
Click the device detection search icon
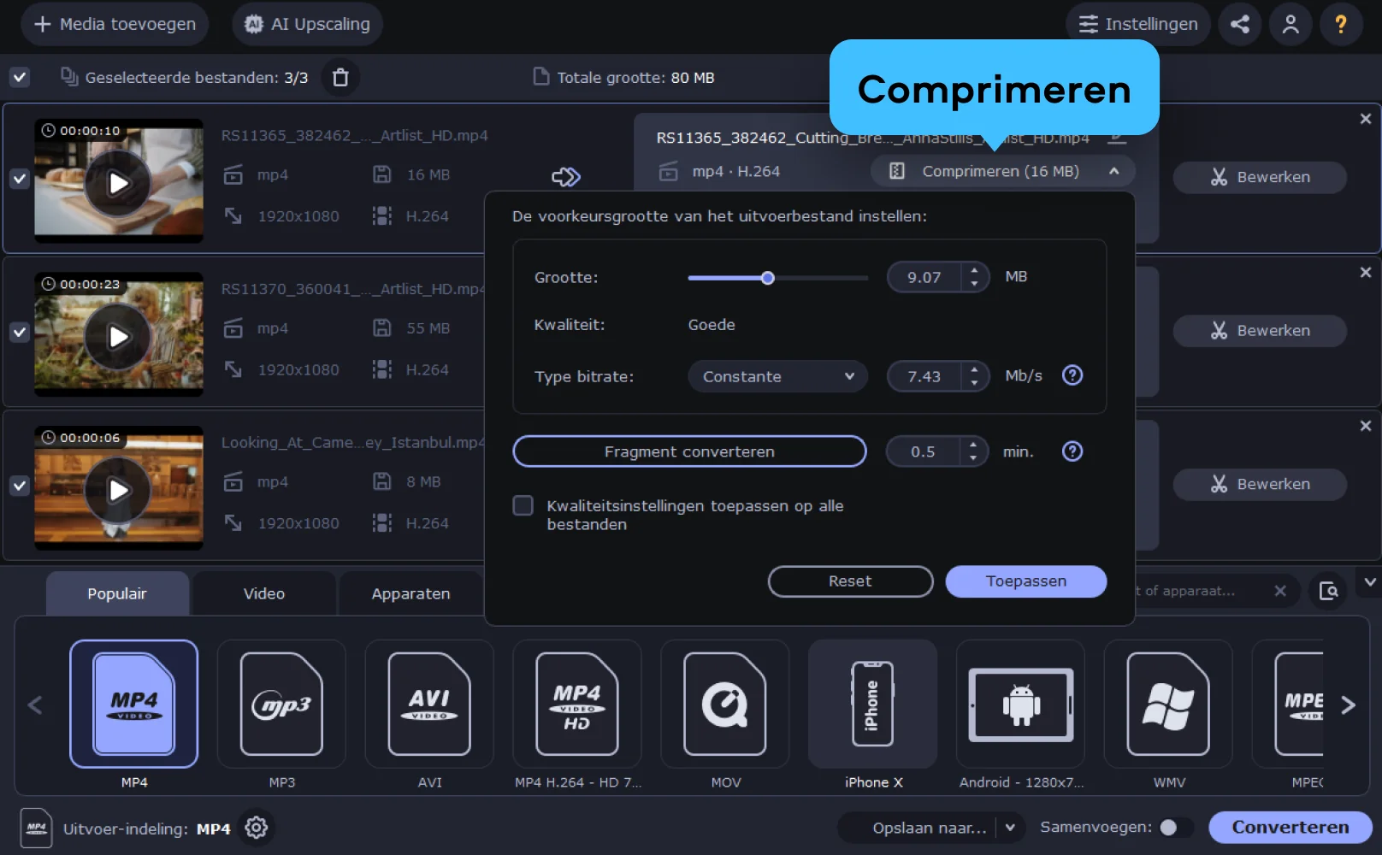click(1328, 591)
